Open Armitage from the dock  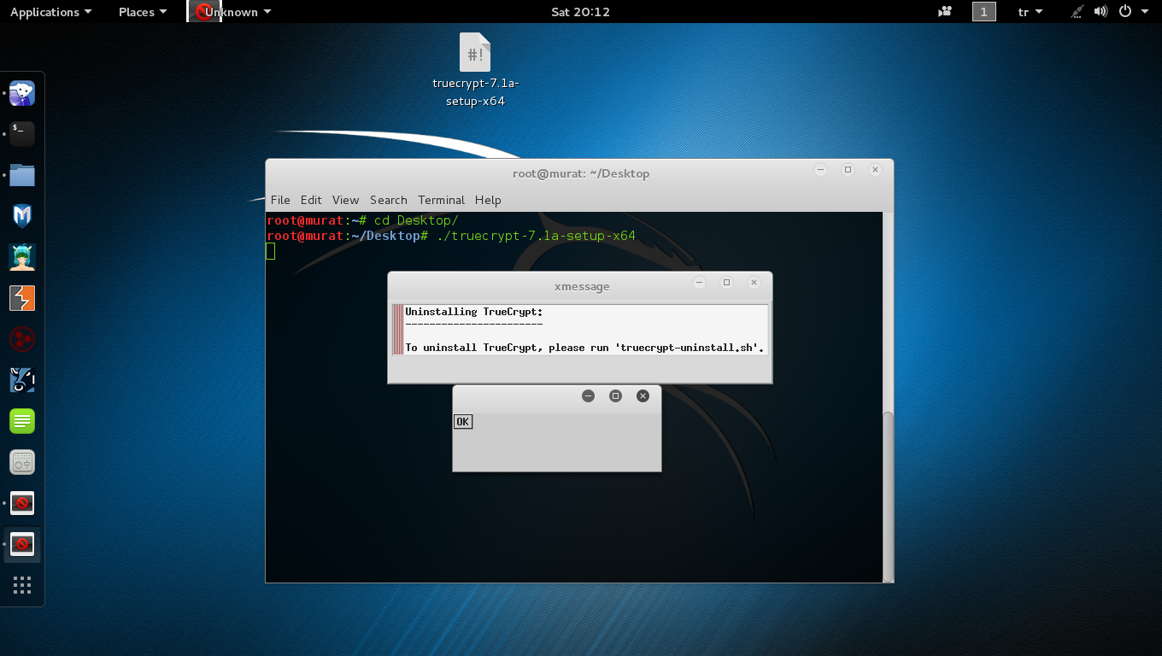point(22,257)
